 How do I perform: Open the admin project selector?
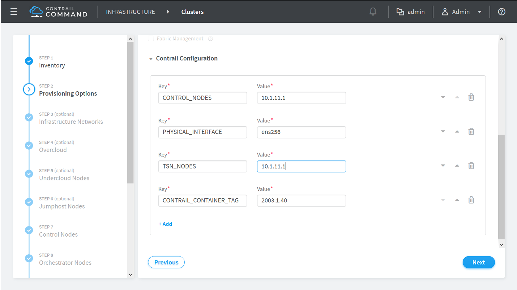pos(411,12)
